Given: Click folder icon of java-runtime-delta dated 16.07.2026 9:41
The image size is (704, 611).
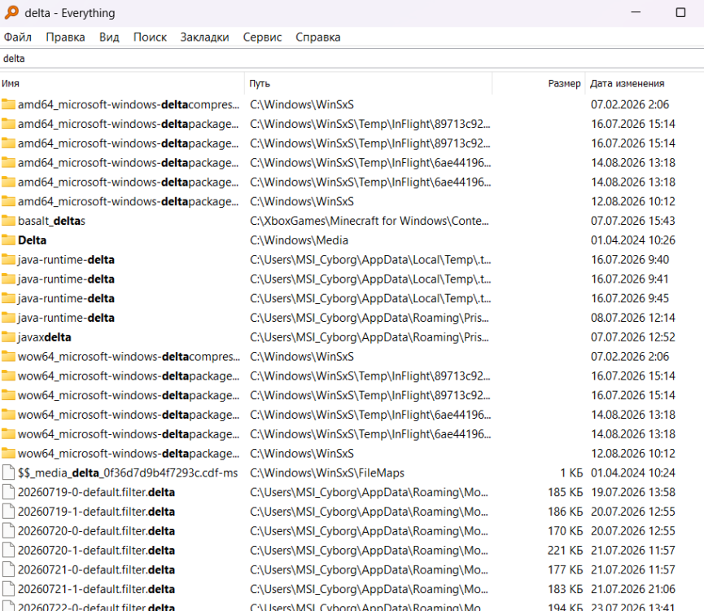Looking at the screenshot, I should (x=8, y=279).
